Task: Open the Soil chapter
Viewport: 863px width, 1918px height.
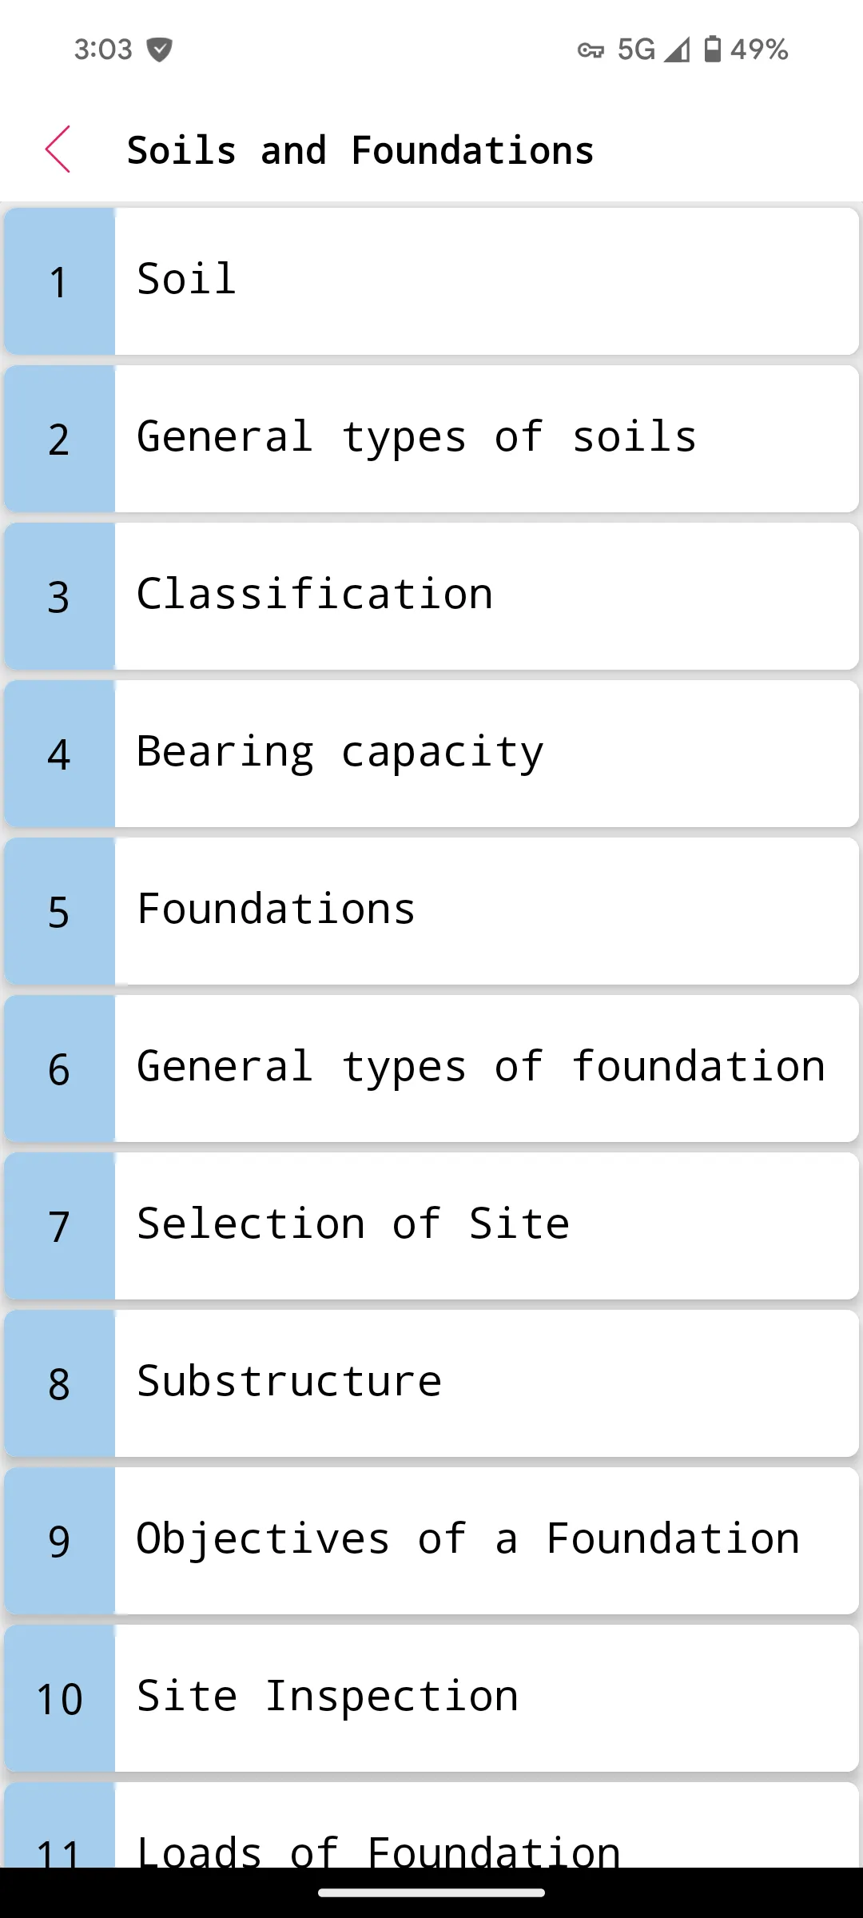Action: coord(431,281)
